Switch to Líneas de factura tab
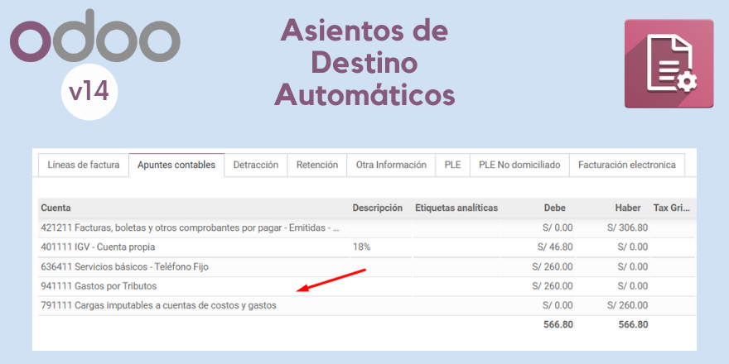This screenshot has height=364, width=729. (x=83, y=165)
